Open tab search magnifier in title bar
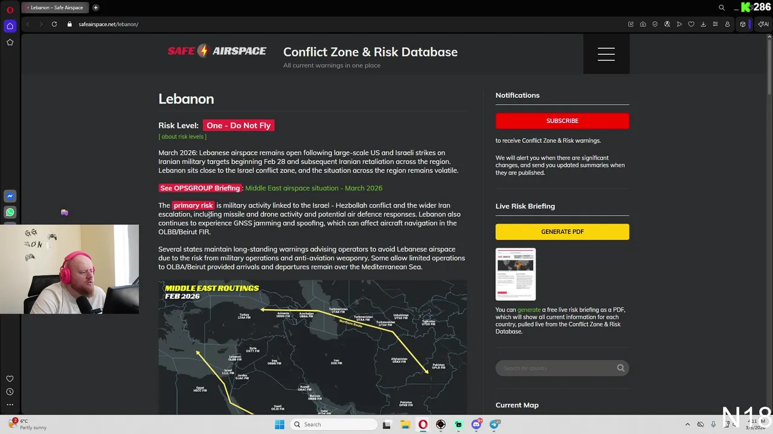Screen dimensions: 773x434 click(x=722, y=8)
